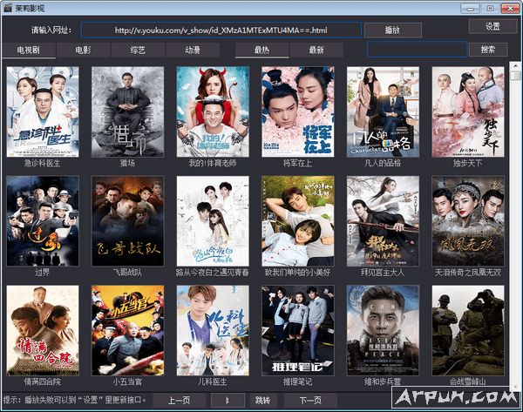Image resolution: width=523 pixels, height=412 pixels.
Task: Select the 动漫 category tab
Action: pos(192,51)
